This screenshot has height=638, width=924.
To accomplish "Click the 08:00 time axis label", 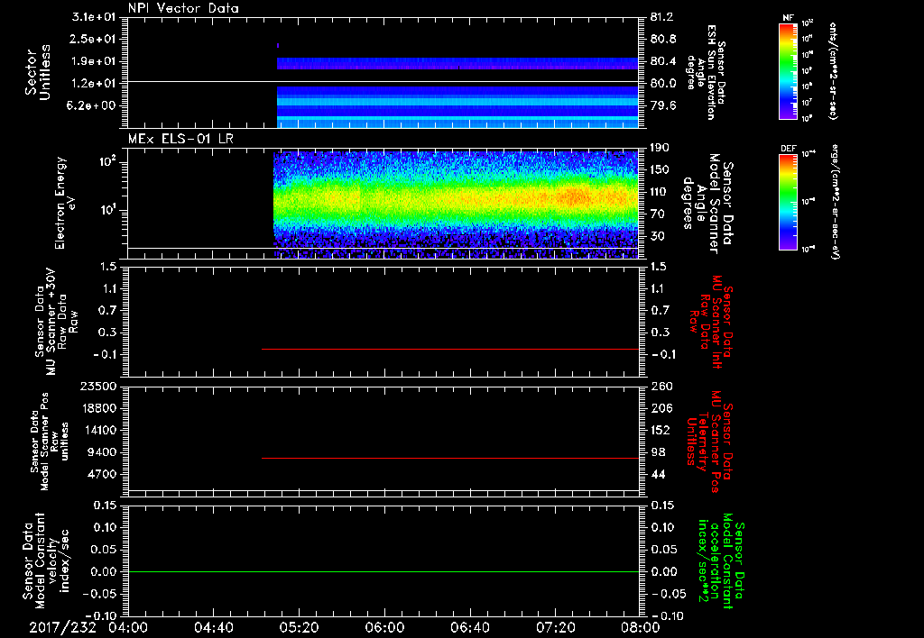I will (x=641, y=627).
